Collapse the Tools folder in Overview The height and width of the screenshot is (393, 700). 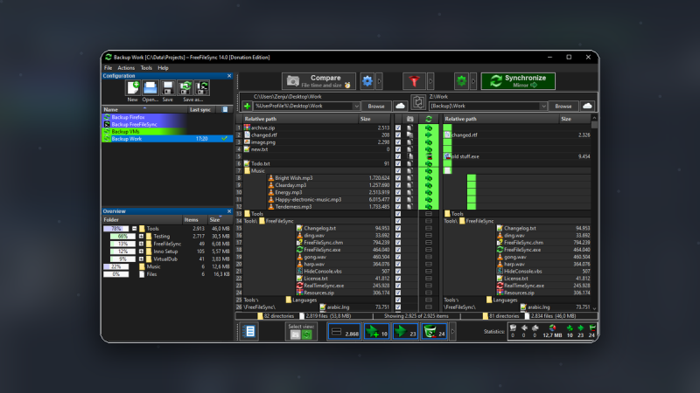[135, 229]
